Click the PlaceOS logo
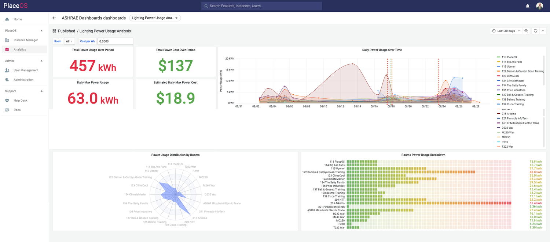This screenshot has width=550, height=242. point(16,6)
